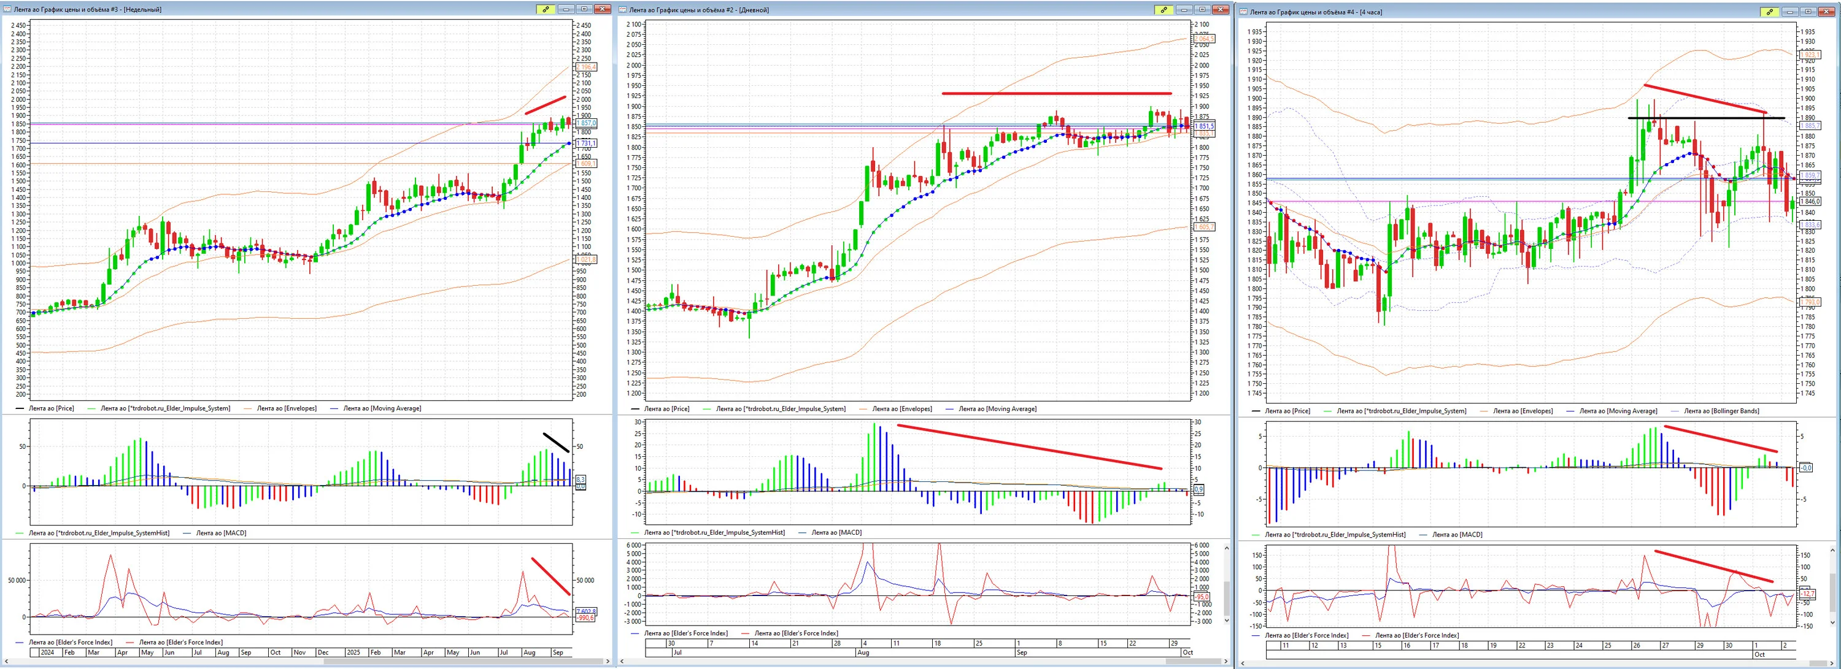
Task: Minimize the daily chart #2 window
Action: [x=1186, y=9]
